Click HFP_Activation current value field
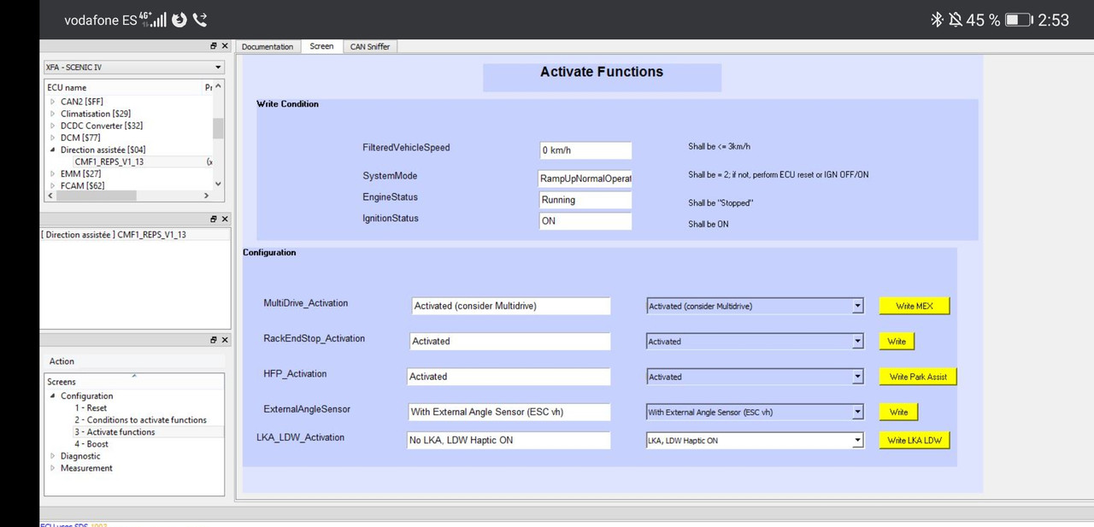This screenshot has height=527, width=1094. coord(509,377)
